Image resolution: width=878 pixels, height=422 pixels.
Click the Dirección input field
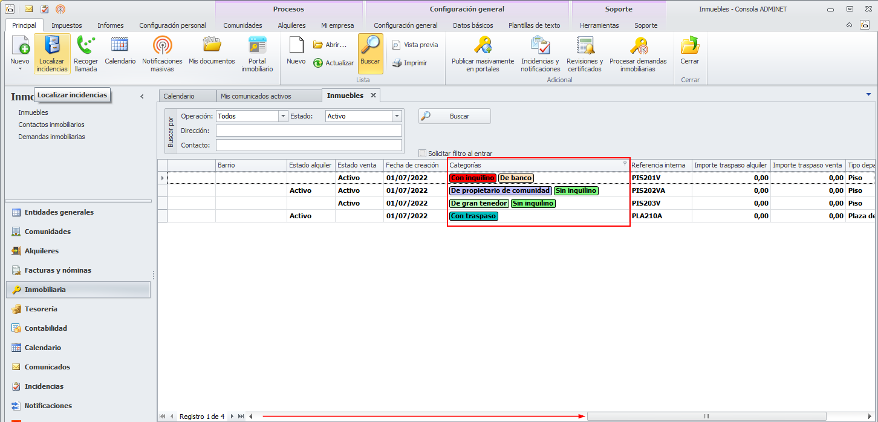(x=308, y=131)
